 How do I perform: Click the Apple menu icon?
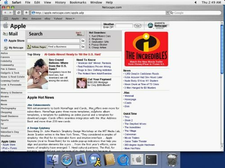[6, 2]
